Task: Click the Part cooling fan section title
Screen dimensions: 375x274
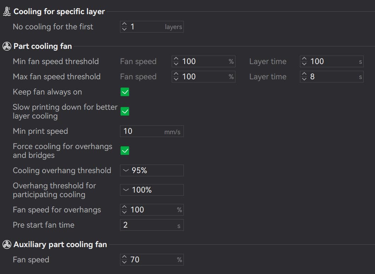Action: tap(42, 46)
